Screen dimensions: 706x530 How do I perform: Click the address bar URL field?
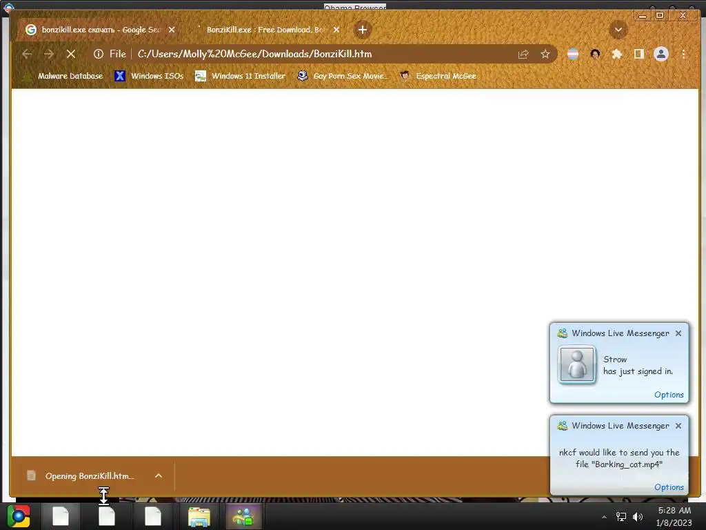point(324,54)
